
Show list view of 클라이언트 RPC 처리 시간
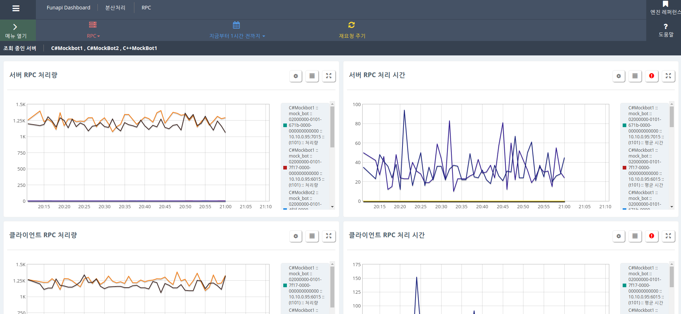[x=635, y=236]
